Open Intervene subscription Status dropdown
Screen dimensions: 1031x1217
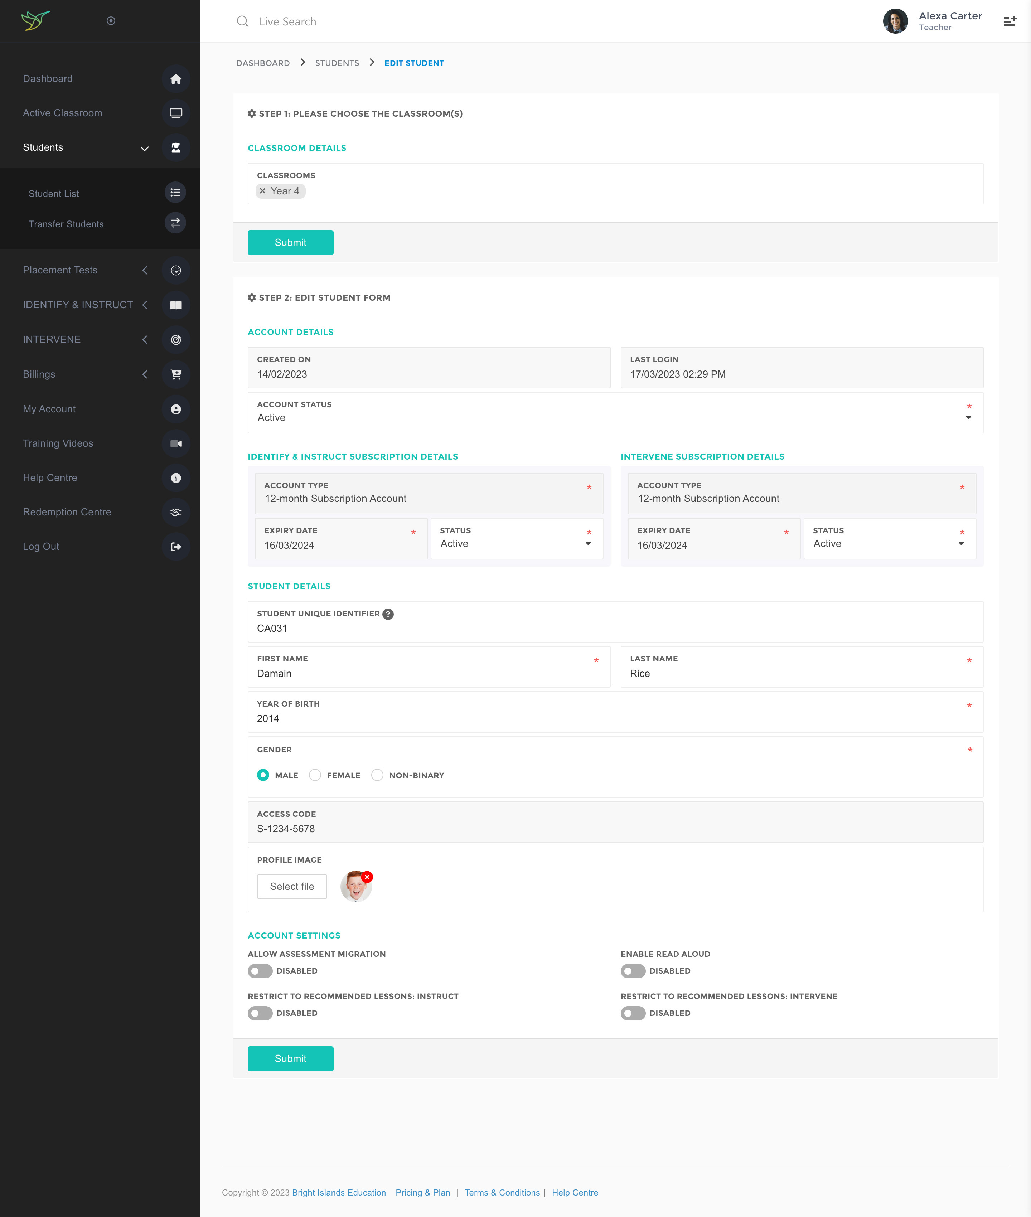click(889, 543)
